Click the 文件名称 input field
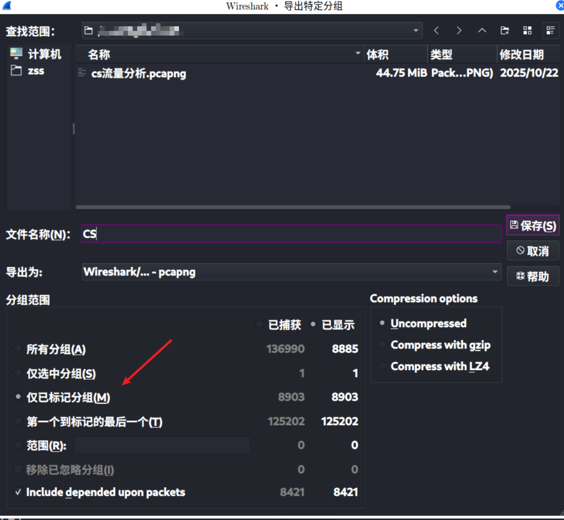 (291, 234)
